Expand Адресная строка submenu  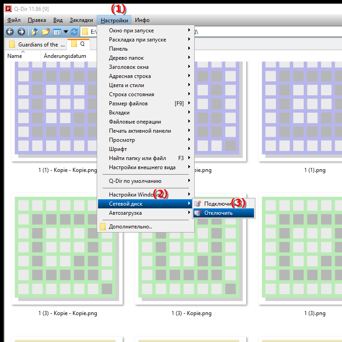(x=146, y=76)
